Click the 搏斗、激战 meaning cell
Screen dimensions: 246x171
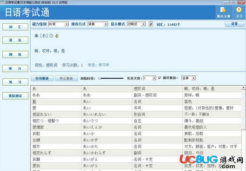coord(212,121)
